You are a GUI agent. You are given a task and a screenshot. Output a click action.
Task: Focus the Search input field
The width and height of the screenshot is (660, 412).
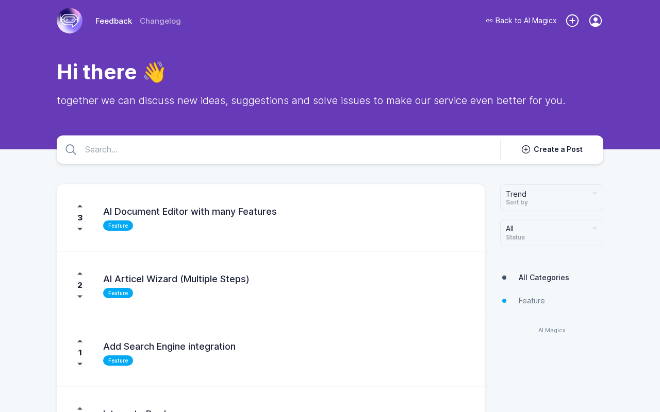point(289,150)
